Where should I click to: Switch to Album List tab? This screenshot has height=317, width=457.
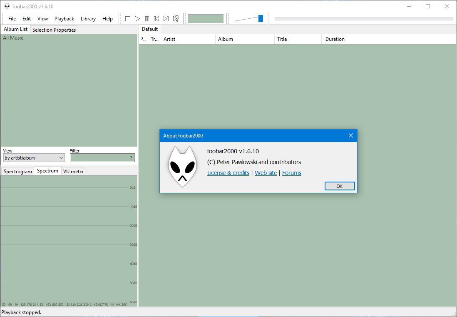pyautogui.click(x=15, y=29)
